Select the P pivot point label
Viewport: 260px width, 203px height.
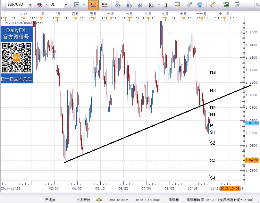tap(211, 125)
